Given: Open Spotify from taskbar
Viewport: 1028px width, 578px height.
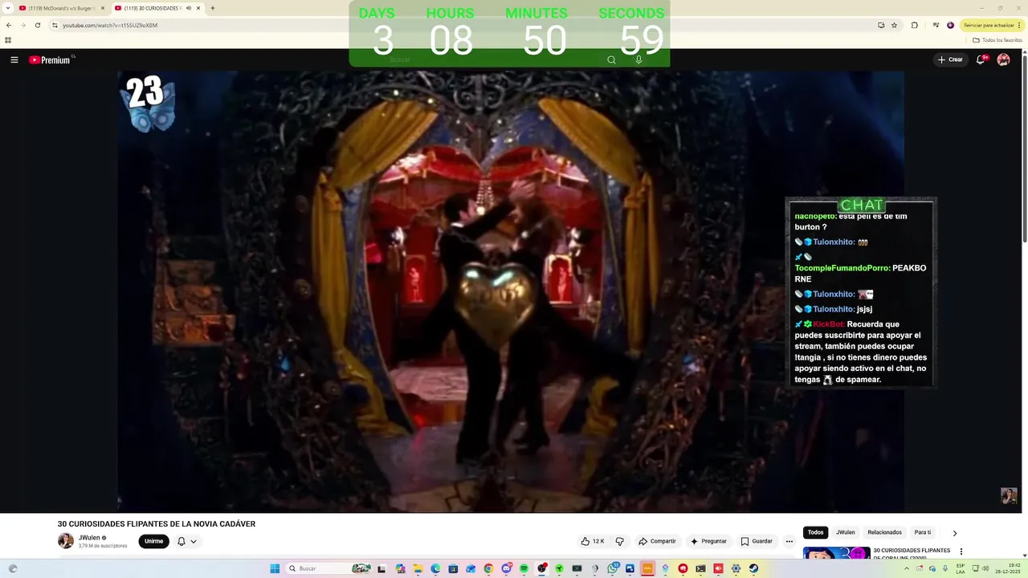Looking at the screenshot, I should [524, 568].
